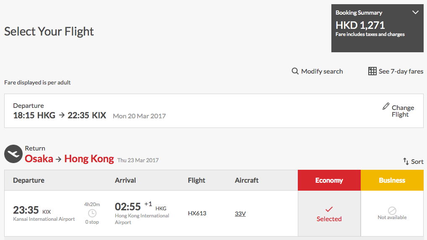The height and width of the screenshot is (240, 427).
Task: Click the clock icon showing flight duration
Action: tap(92, 213)
